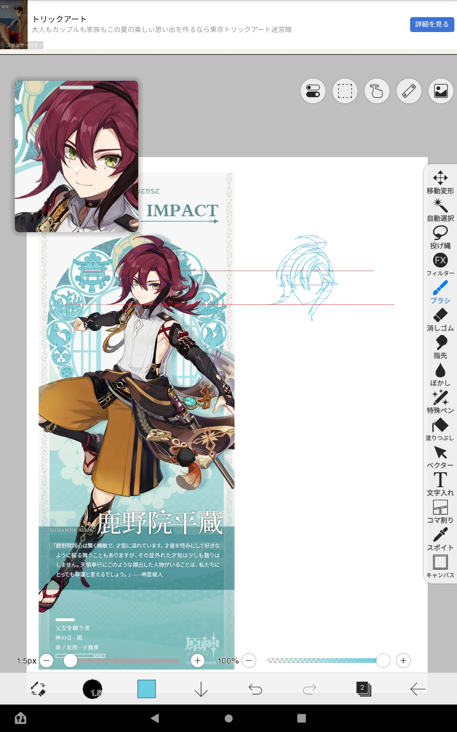Decrease brush thickness with minus button
Screen dimensions: 457x732
coord(46,660)
